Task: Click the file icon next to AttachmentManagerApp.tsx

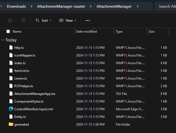Action: coord(11,94)
